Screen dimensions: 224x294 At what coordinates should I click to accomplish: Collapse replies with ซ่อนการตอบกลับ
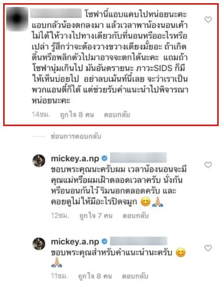coord(76,136)
